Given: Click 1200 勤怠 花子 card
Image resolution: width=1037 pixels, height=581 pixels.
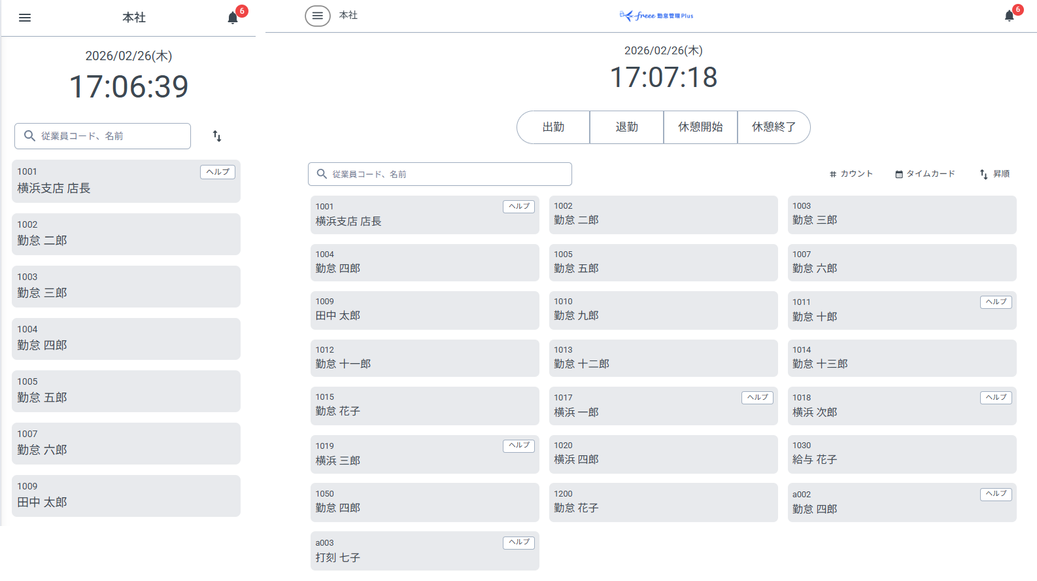Looking at the screenshot, I should tap(664, 502).
